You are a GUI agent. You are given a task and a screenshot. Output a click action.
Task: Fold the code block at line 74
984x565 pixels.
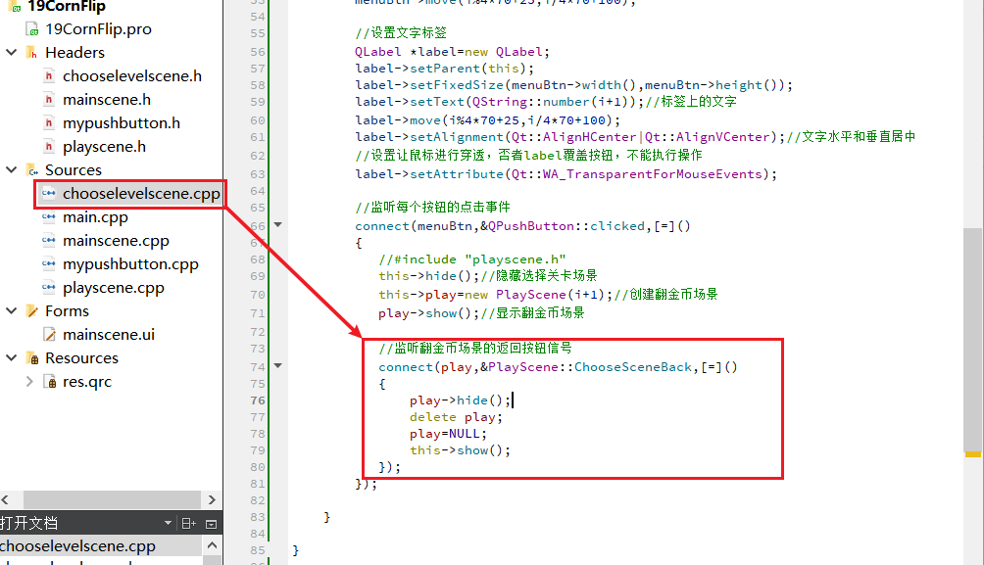tap(278, 366)
